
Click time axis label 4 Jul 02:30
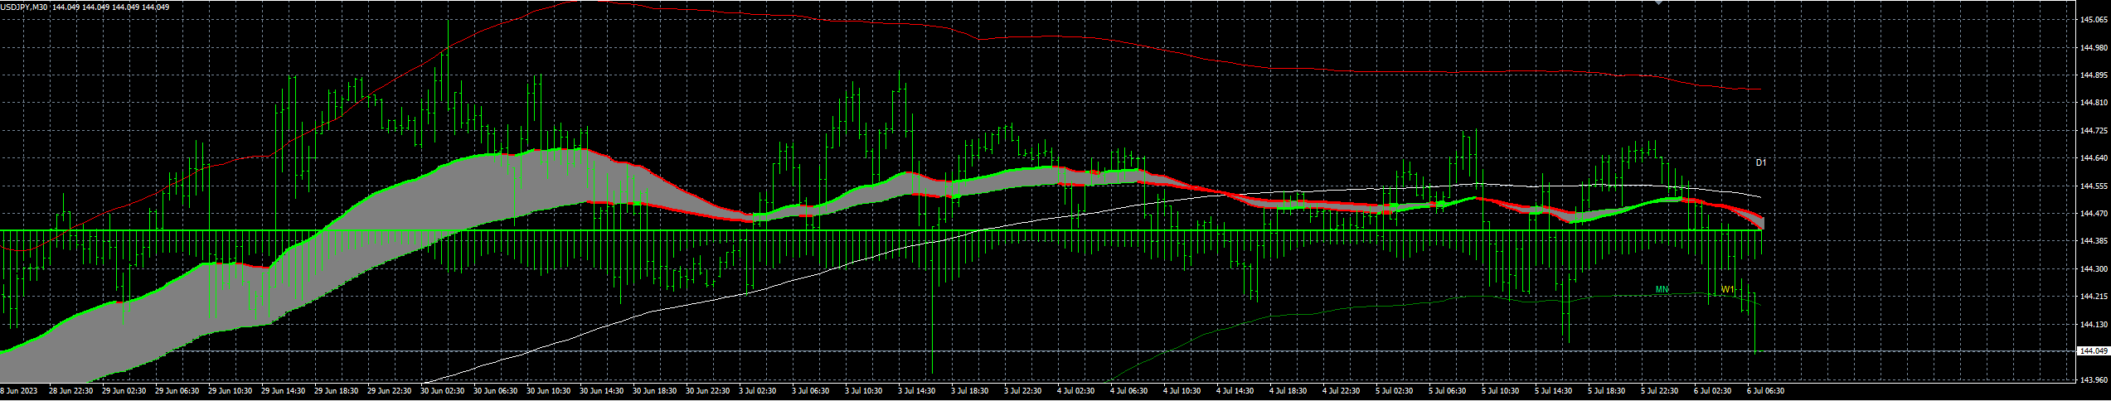pyautogui.click(x=1076, y=390)
